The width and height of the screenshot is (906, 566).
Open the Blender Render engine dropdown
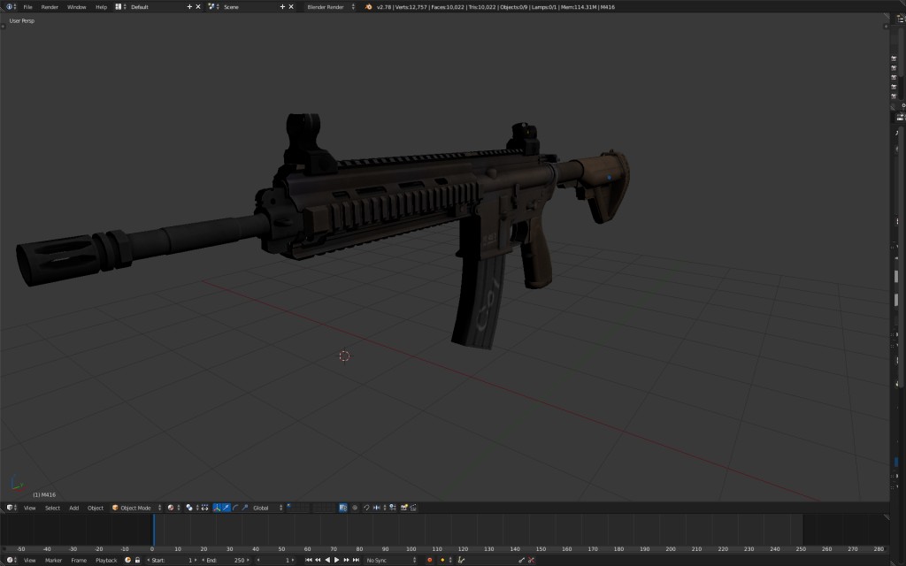pyautogui.click(x=326, y=6)
